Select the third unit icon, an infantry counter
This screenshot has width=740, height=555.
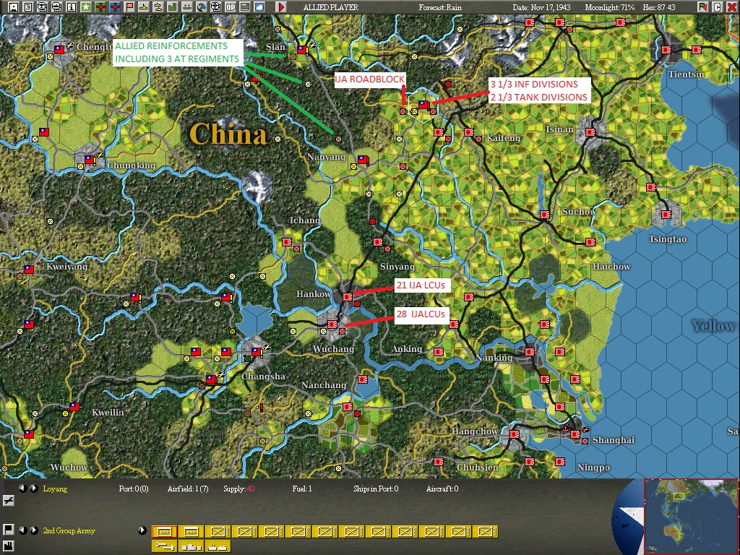coord(218,532)
